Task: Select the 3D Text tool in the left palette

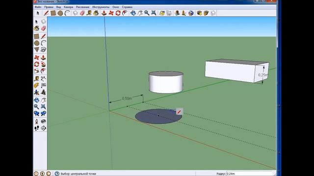Action: pos(43,92)
